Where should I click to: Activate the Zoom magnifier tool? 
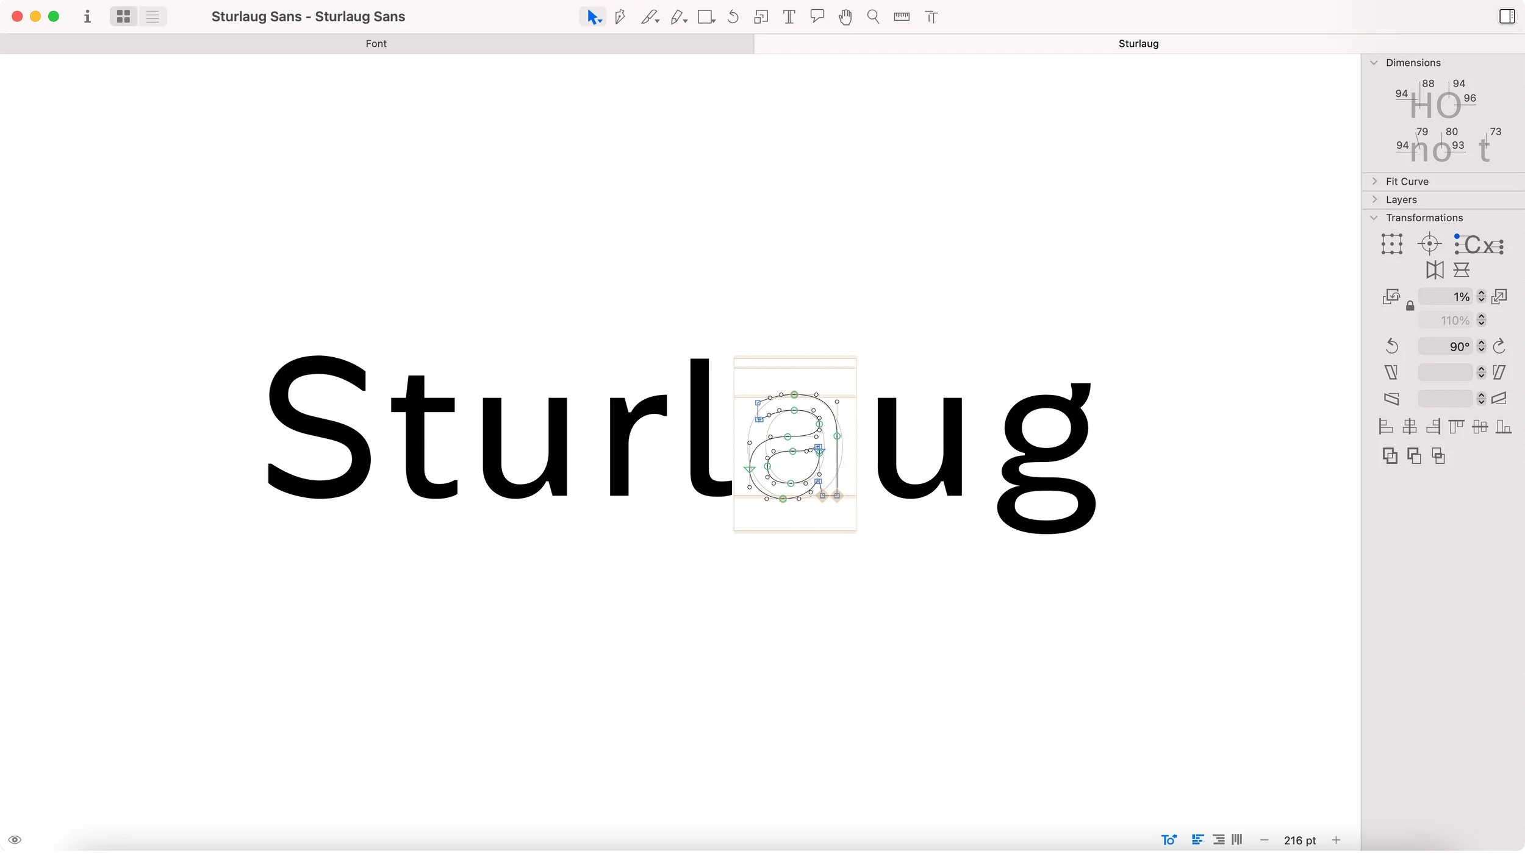pos(872,16)
